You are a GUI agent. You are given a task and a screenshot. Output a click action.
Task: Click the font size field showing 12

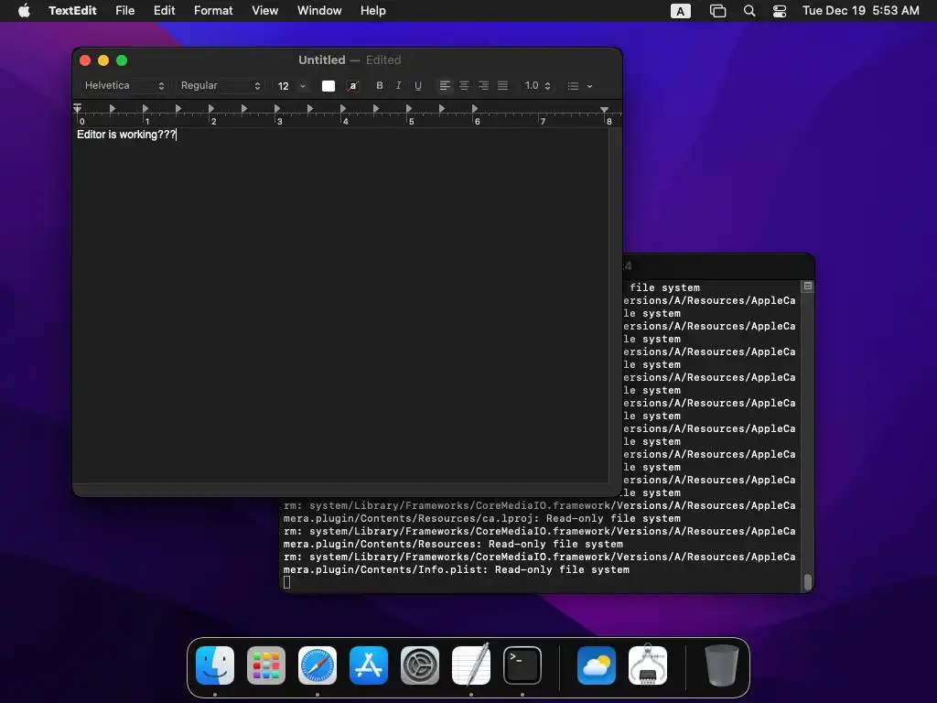pyautogui.click(x=284, y=86)
